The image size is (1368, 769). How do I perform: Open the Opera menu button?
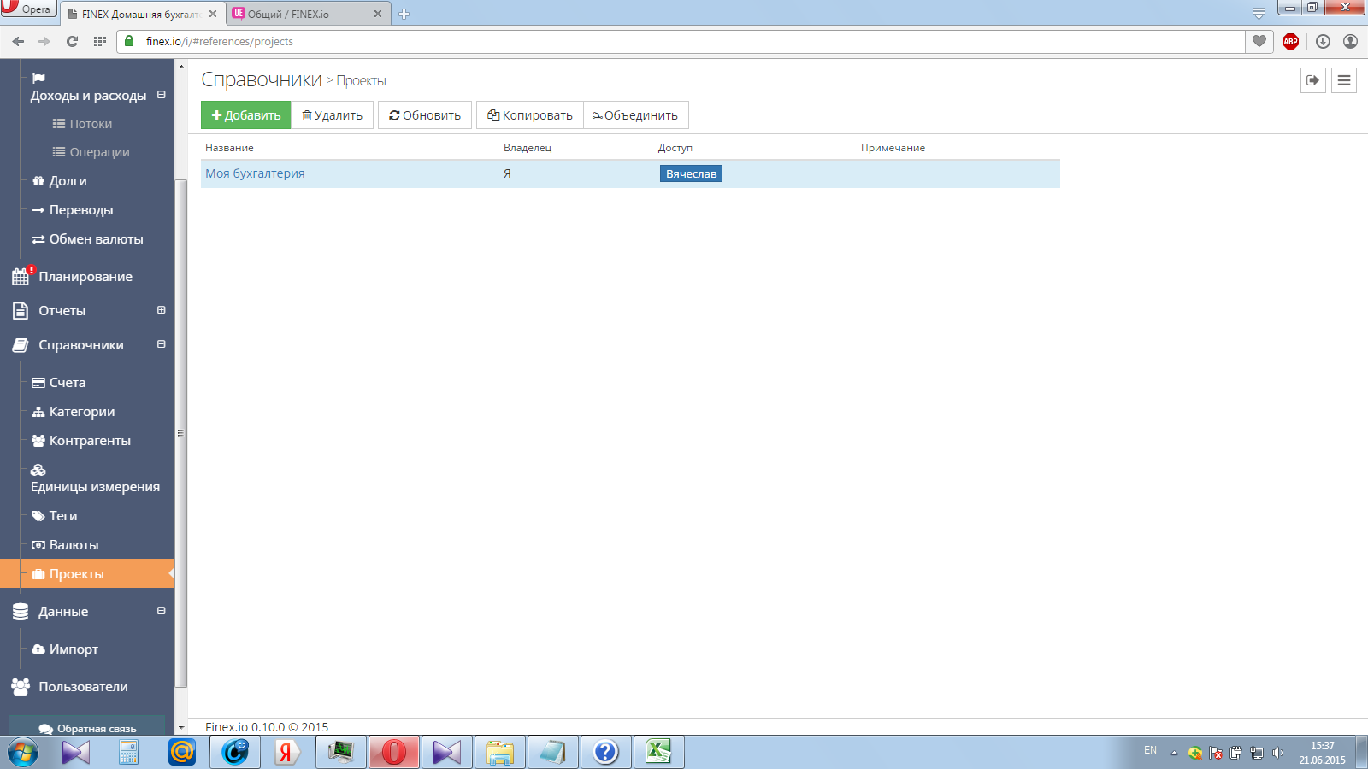click(x=28, y=9)
